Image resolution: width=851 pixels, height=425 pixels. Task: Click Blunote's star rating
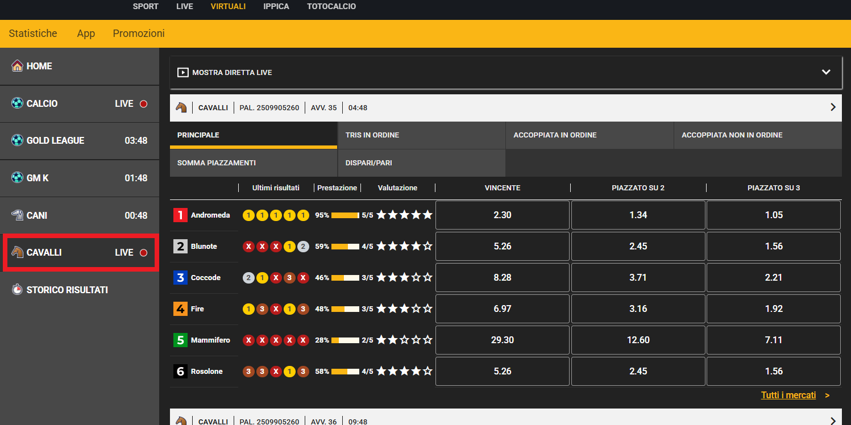click(404, 247)
